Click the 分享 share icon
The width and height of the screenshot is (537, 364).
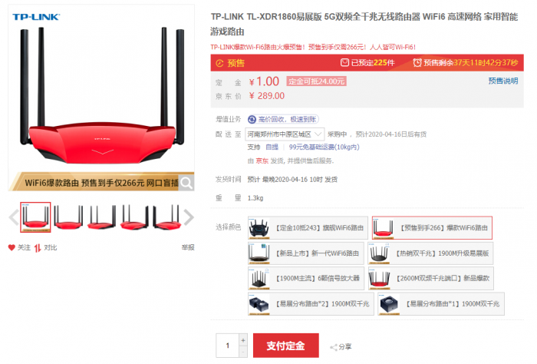coord(334,347)
